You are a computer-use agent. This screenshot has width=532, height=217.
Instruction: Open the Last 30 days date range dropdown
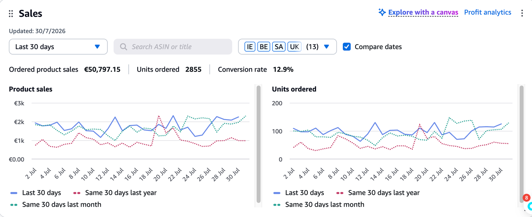(58, 47)
